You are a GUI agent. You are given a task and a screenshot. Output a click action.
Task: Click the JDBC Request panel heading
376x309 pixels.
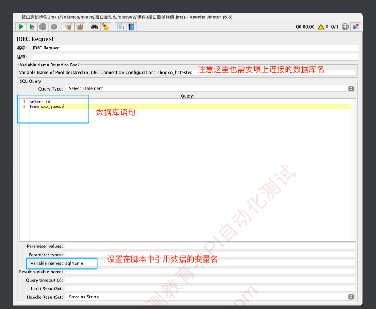tap(35, 39)
